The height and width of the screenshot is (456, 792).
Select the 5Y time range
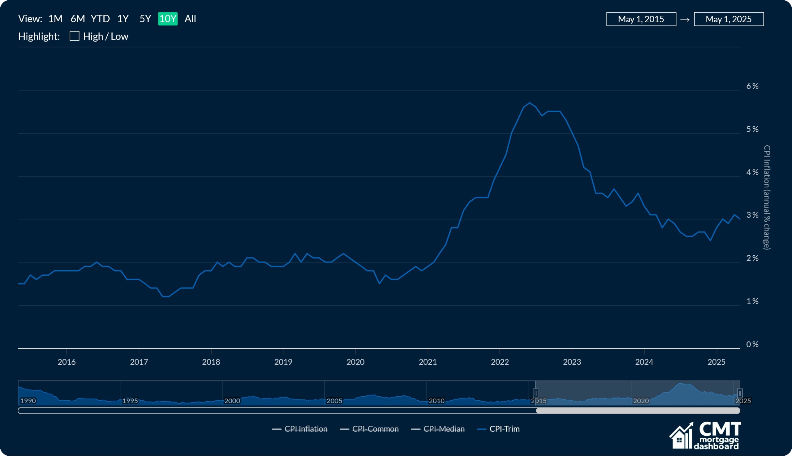pyautogui.click(x=145, y=19)
